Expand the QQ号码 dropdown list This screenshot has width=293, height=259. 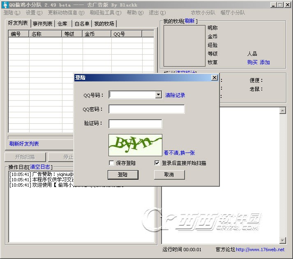pyautogui.click(x=158, y=95)
